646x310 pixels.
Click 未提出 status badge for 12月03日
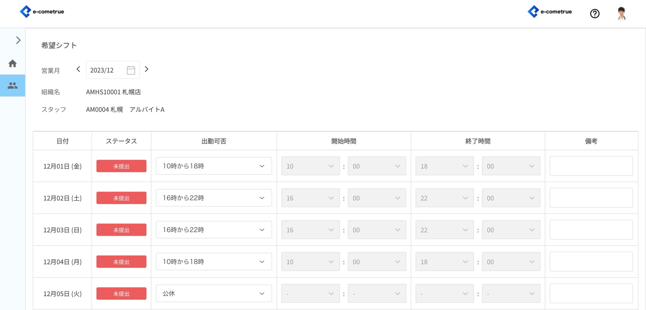coord(121,230)
